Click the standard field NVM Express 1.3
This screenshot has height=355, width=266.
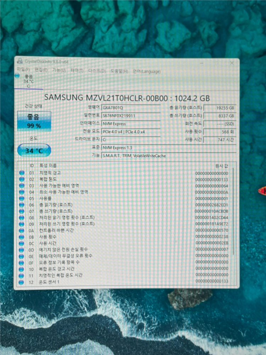(169, 148)
